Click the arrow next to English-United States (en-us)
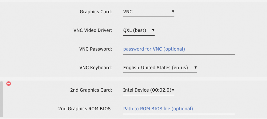Image resolution: width=267 pixels, height=119 pixels. (195, 68)
